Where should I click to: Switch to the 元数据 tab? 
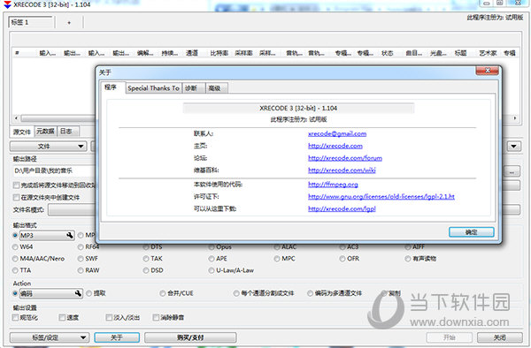pos(46,131)
